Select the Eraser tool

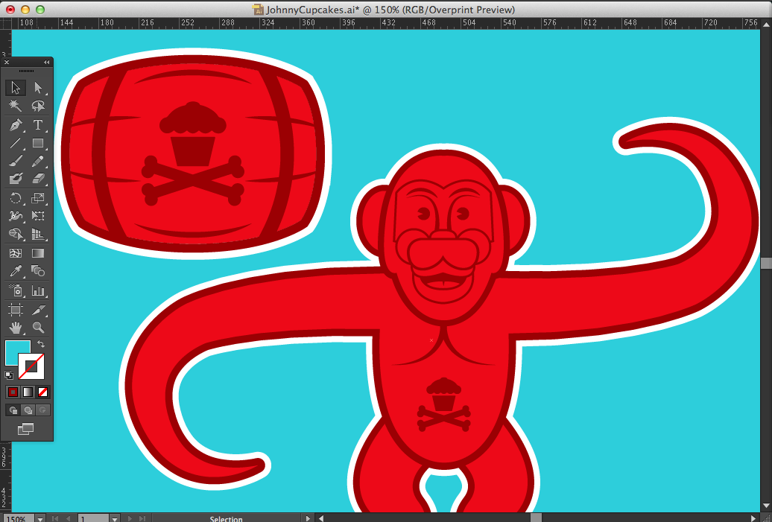(x=38, y=179)
